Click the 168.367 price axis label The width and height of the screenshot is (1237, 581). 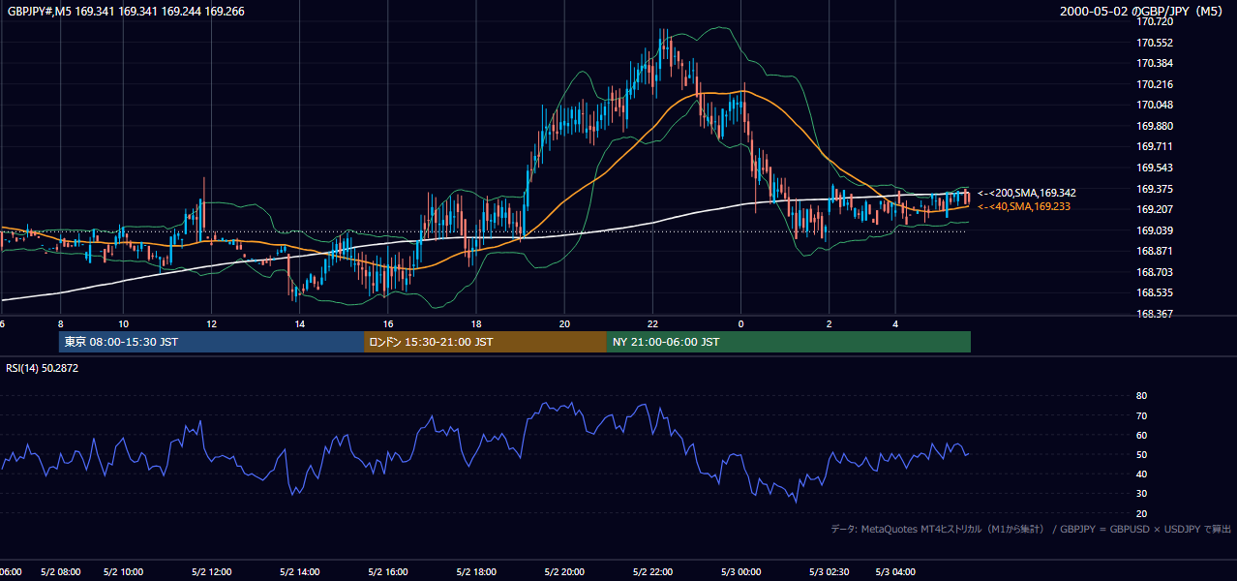point(1155,314)
